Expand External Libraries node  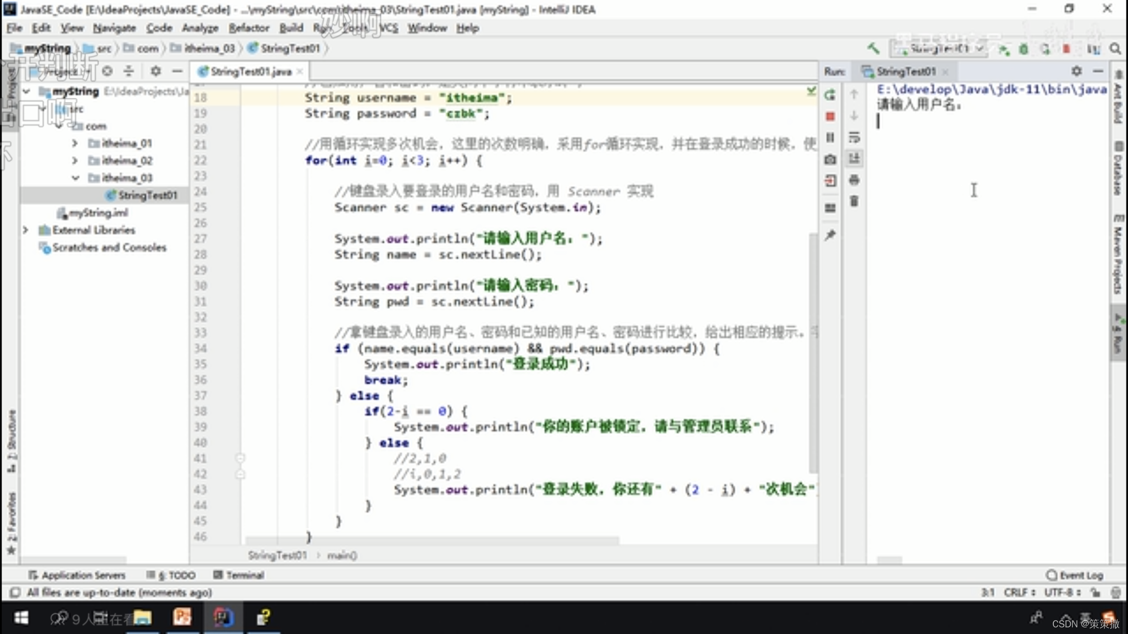click(26, 230)
